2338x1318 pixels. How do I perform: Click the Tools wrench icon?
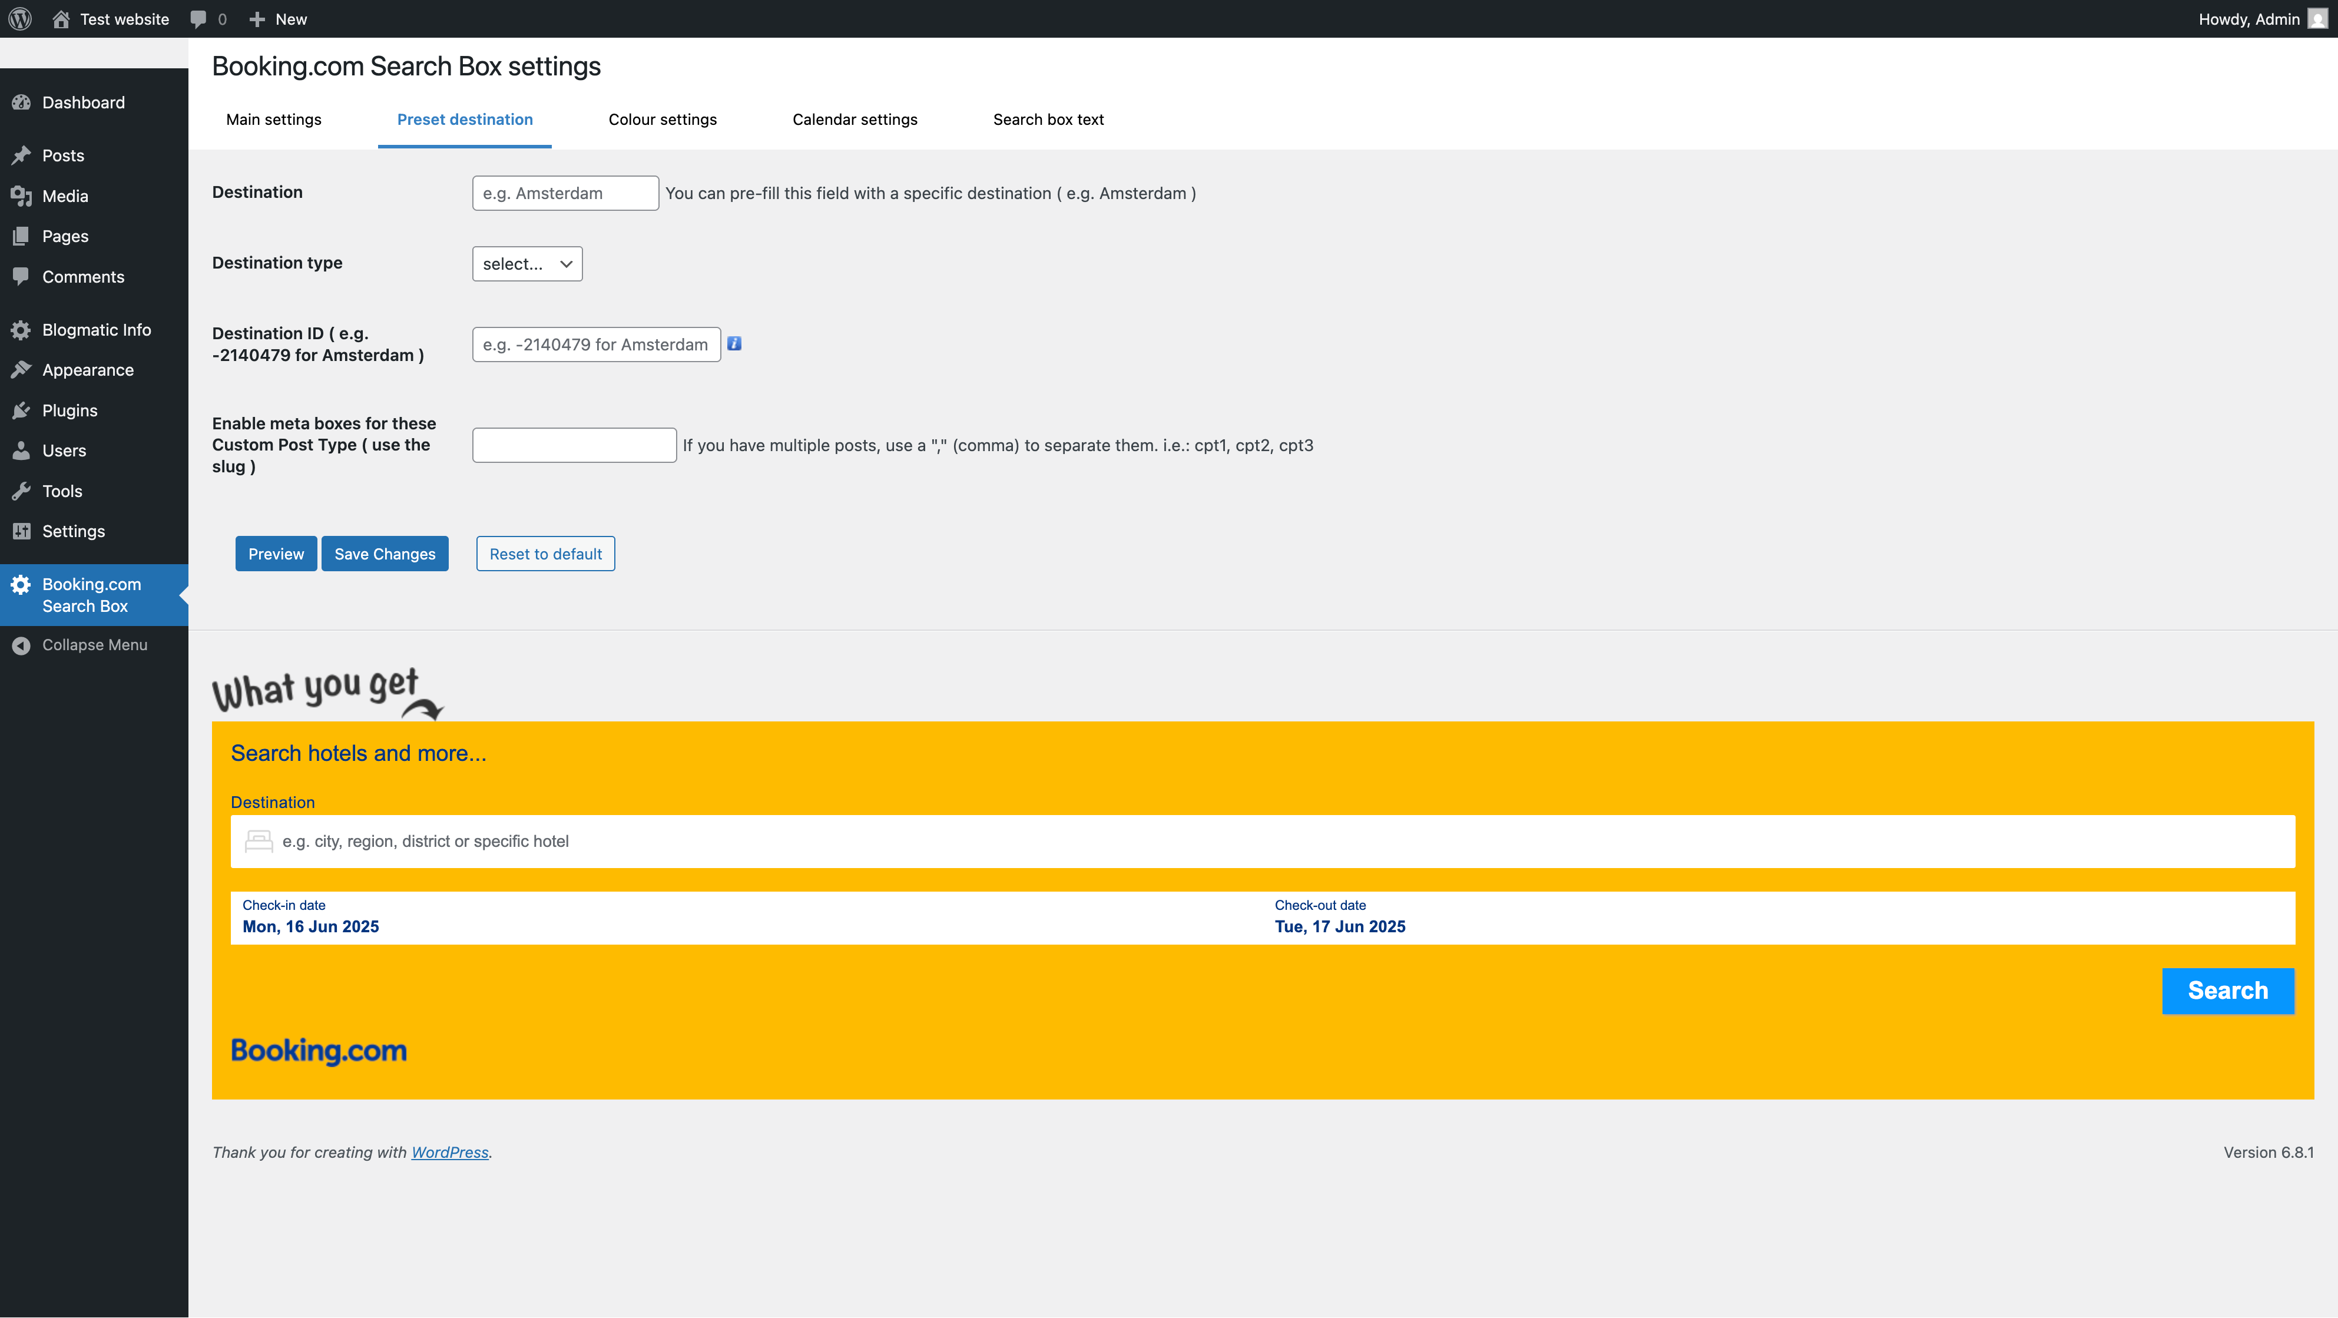click(x=21, y=491)
